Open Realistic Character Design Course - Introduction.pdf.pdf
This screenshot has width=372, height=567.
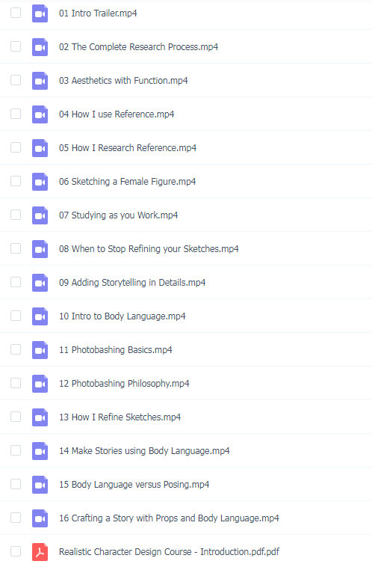pos(169,552)
